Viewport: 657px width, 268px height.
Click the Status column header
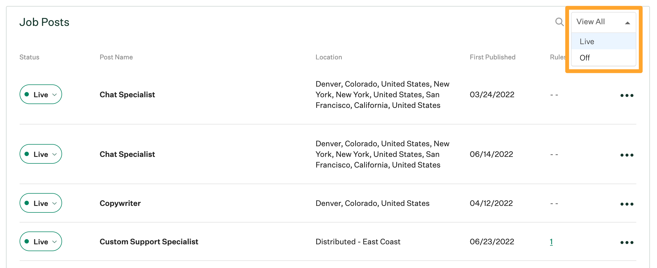pos(29,57)
